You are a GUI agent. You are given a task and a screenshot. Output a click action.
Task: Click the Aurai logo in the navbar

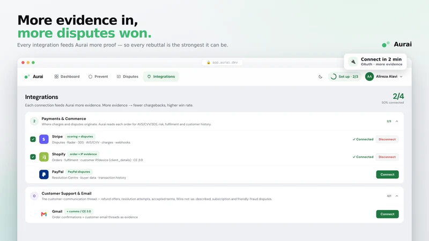(x=34, y=77)
